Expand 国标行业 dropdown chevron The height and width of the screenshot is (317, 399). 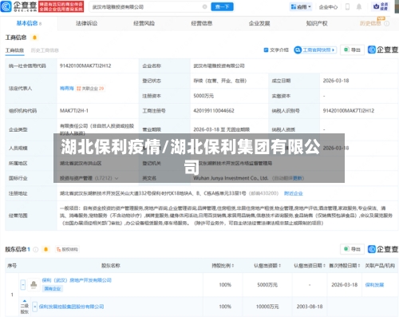tap(117, 178)
